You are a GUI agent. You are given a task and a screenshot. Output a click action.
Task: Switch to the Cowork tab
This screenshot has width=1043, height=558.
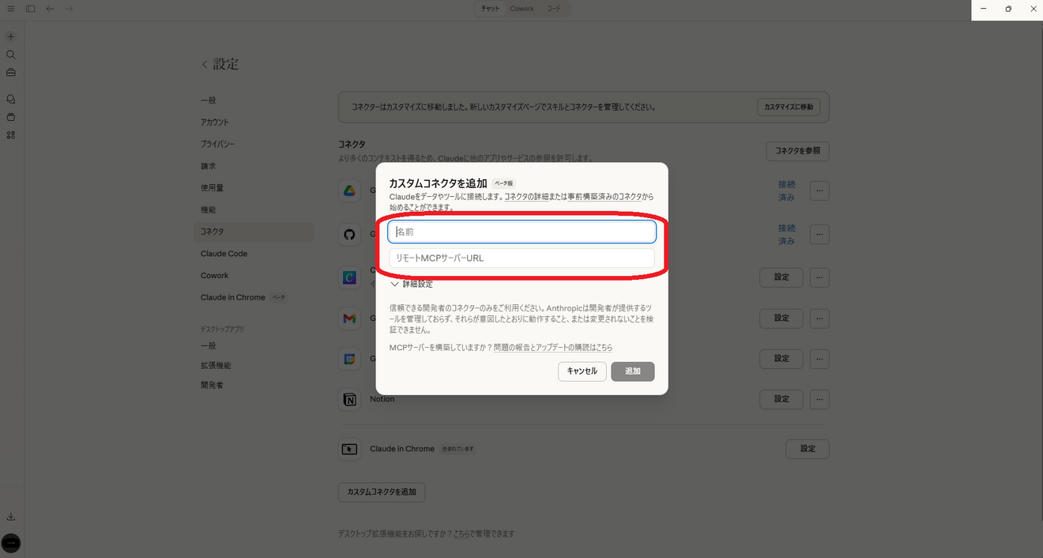521,9
